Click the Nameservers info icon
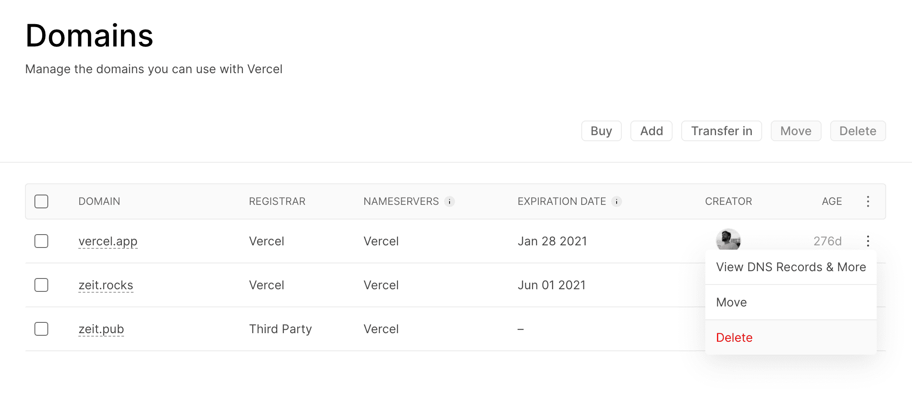Screen dimensions: 912x396 pyautogui.click(x=450, y=201)
